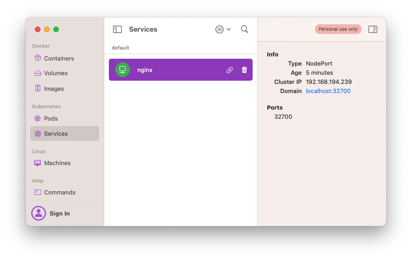Click the search magnifier icon
The height and width of the screenshot is (260, 412).
pyautogui.click(x=244, y=29)
